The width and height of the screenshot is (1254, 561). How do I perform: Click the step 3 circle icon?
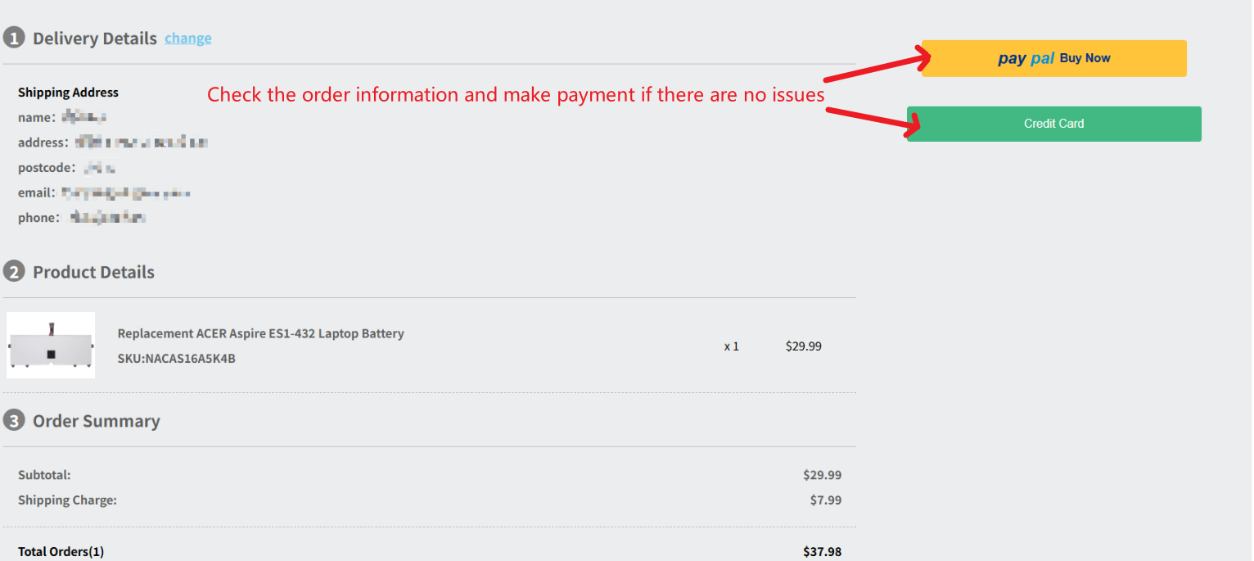click(x=14, y=421)
